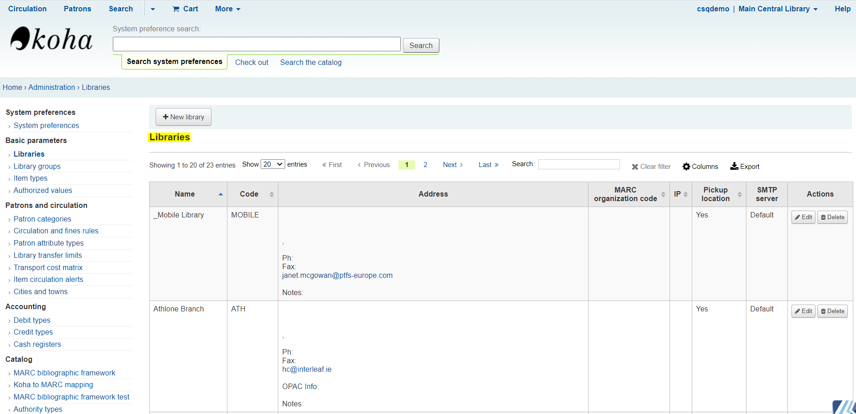Screen dimensions: 856x414
Task: Click the Search button for system preferences
Action: click(x=421, y=45)
